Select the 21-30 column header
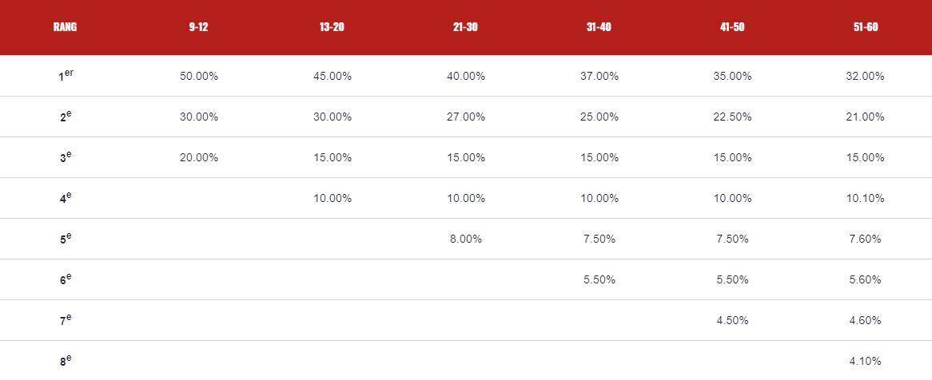Image resolution: width=932 pixels, height=380 pixels. [x=465, y=27]
